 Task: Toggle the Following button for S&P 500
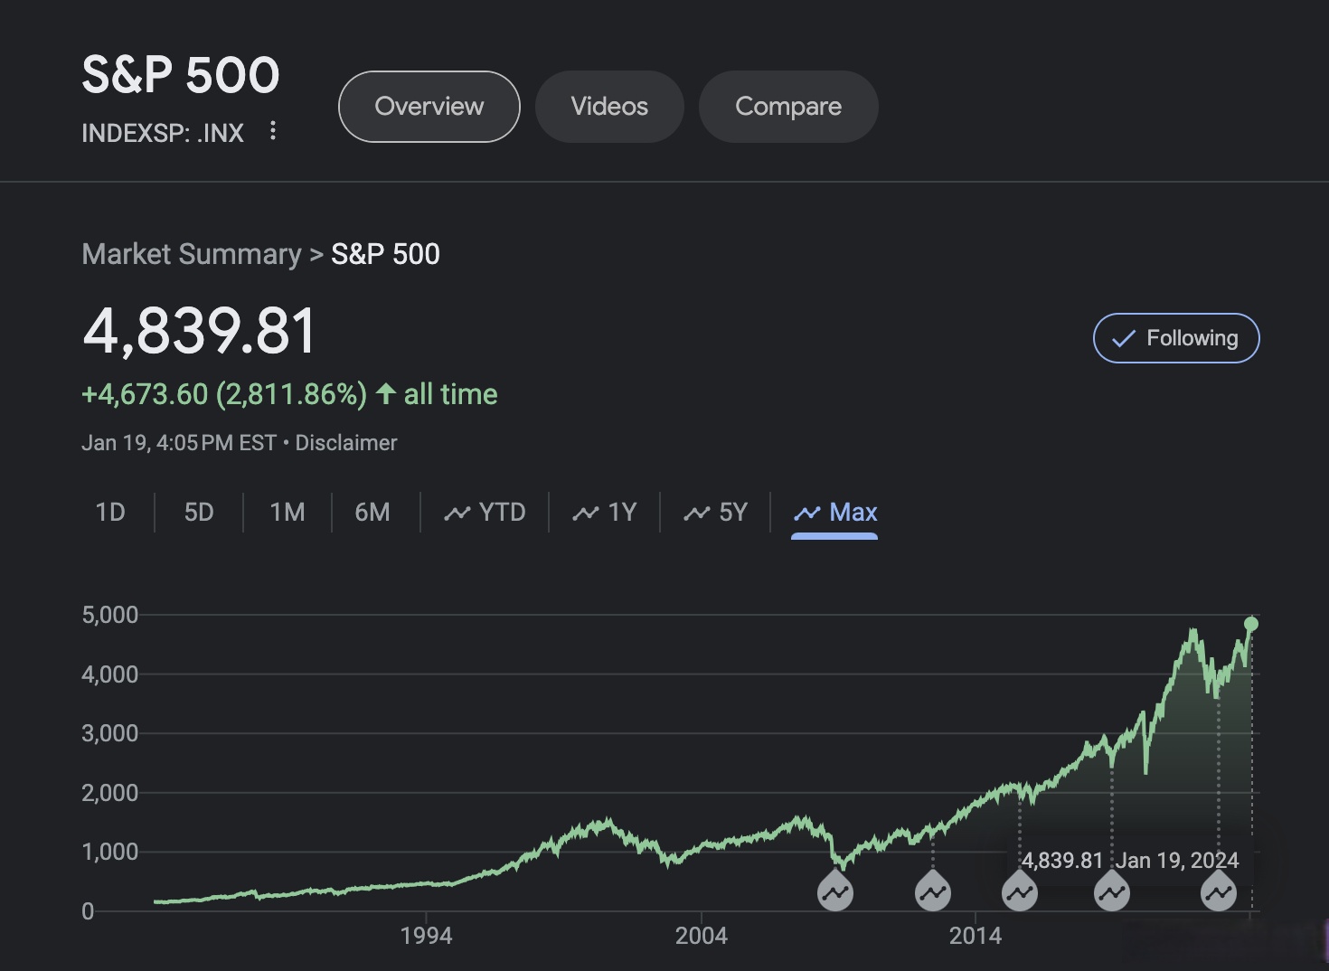point(1175,338)
